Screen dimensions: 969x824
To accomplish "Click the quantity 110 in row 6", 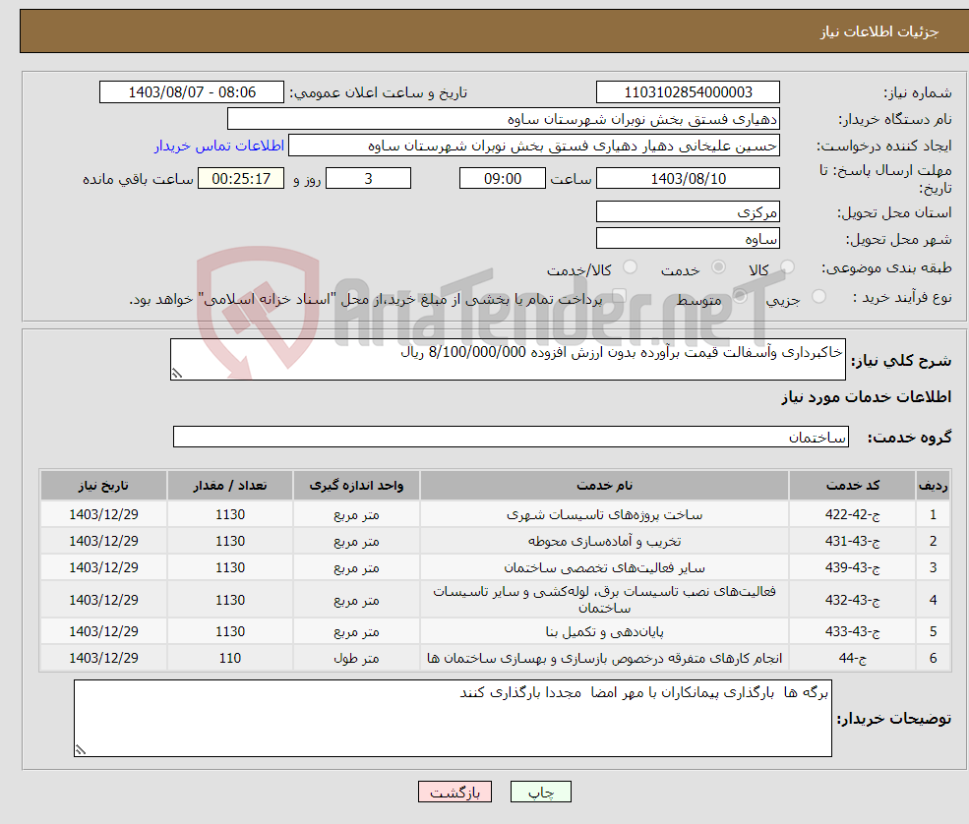I will point(230,659).
